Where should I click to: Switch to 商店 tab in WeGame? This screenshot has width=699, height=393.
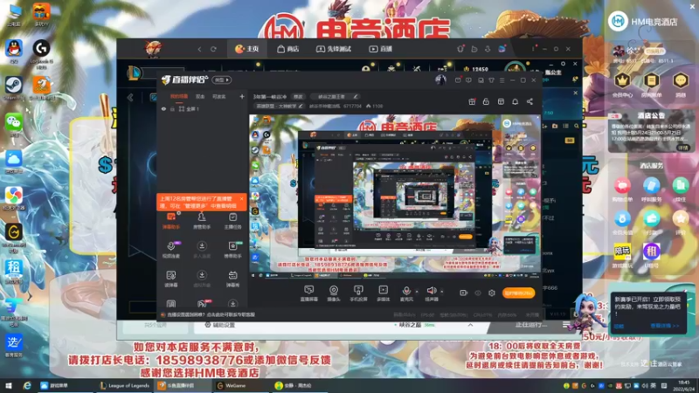click(x=288, y=49)
